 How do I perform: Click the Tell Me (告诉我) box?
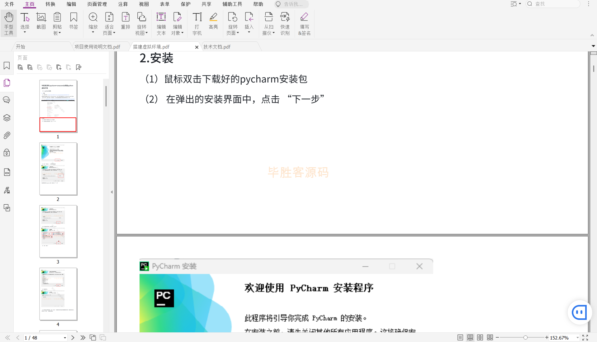[292, 4]
